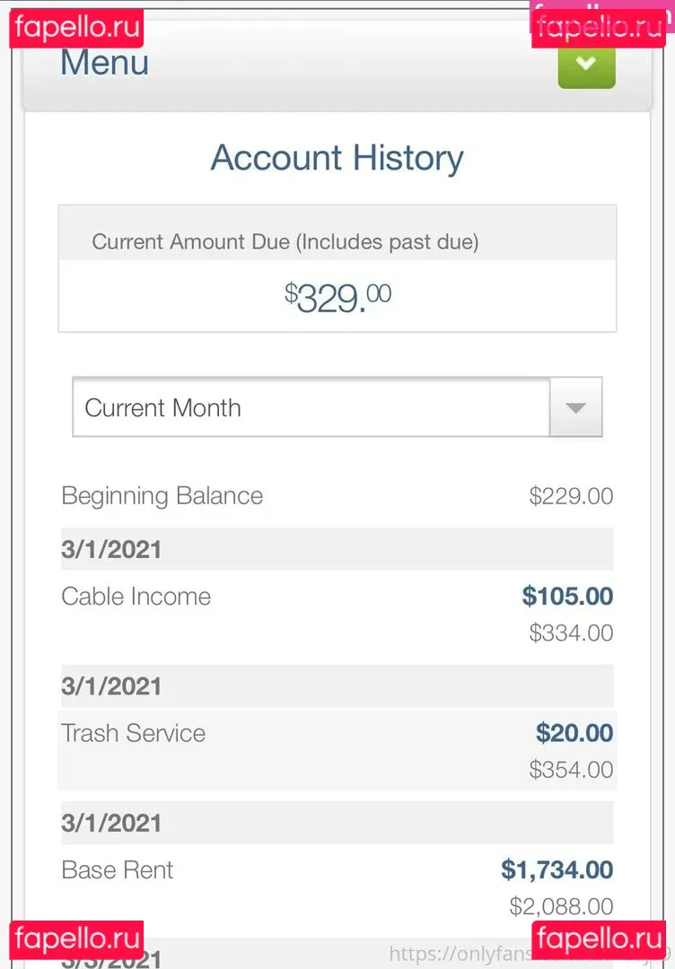Select the Beginning Balance row label
This screenshot has height=969, width=675.
[162, 496]
